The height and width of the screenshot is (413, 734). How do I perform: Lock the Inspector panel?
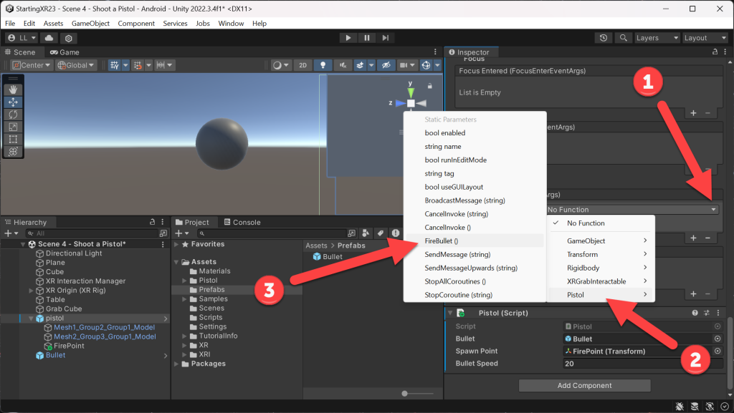[715, 52]
